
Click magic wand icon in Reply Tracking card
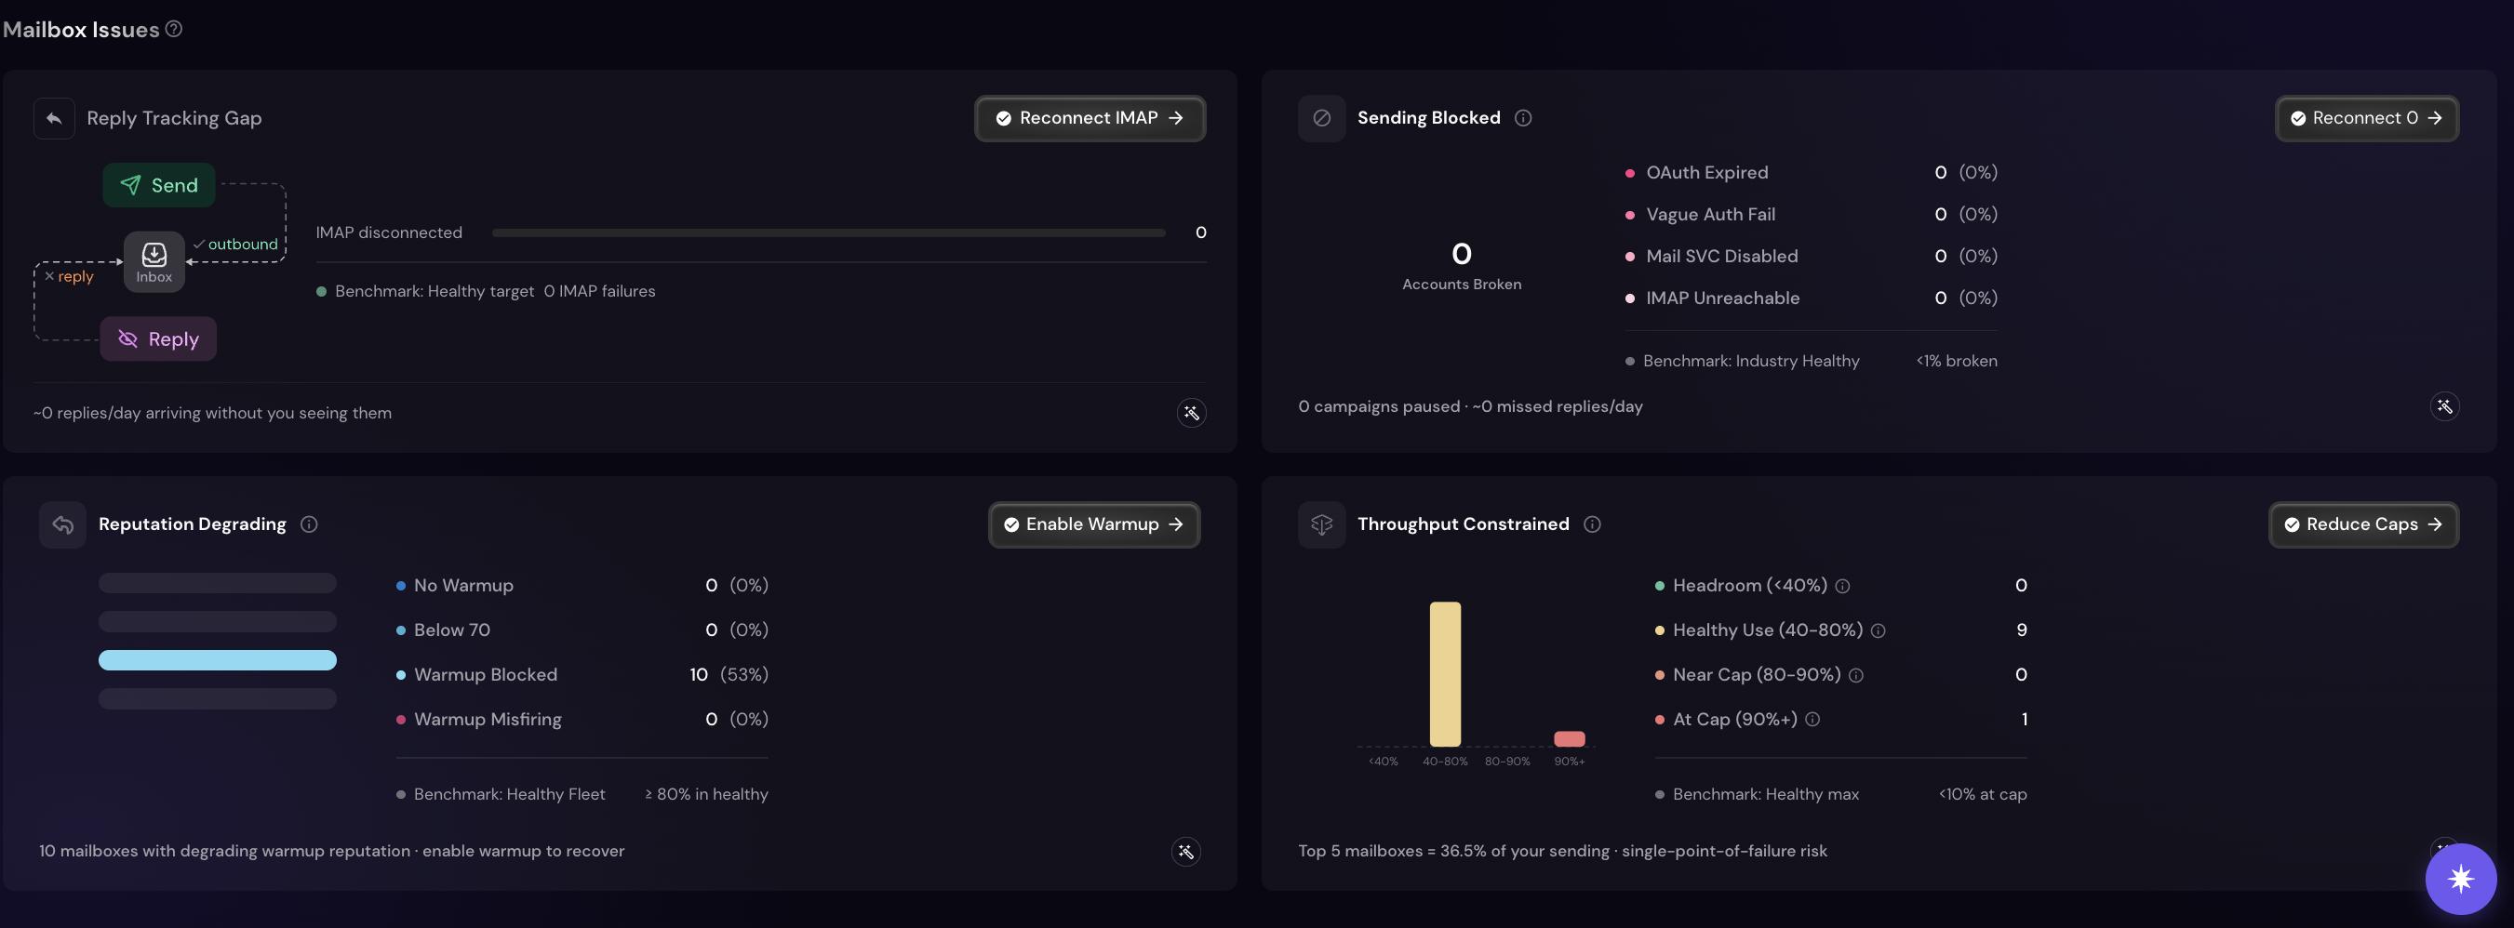(x=1191, y=413)
